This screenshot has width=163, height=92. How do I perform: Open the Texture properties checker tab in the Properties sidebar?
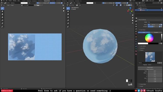click(x=136, y=54)
